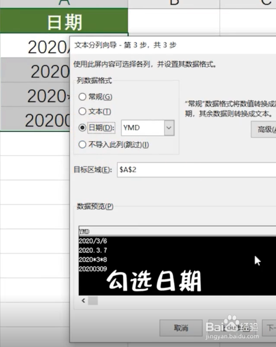Select column B header in the spreadsheet
This screenshot has width=276, height=347.
(x=174, y=4)
